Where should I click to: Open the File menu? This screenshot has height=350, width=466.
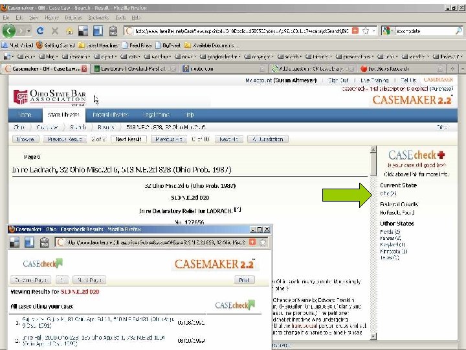[x=6, y=17]
